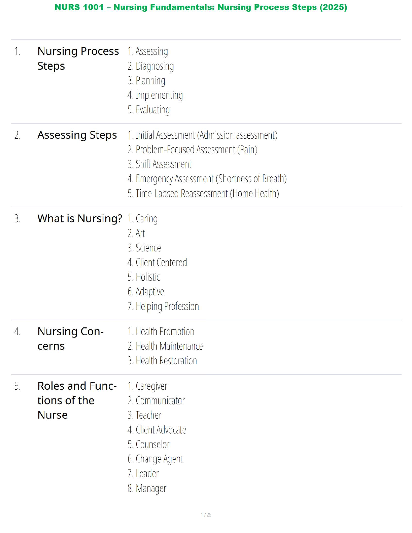Click the '6. Change Agent' list entry
Screen dimensions: 412x533
click(x=155, y=459)
